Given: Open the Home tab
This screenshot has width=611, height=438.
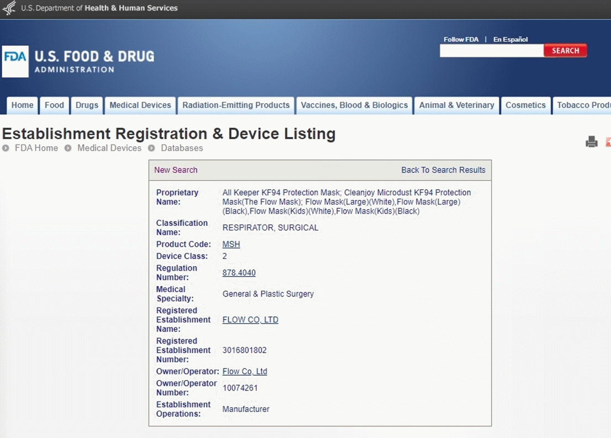Looking at the screenshot, I should coord(23,105).
